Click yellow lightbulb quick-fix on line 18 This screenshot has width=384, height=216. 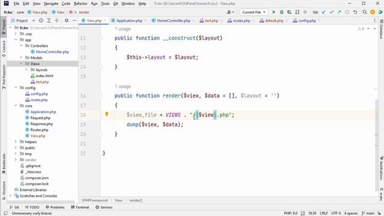pyautogui.click(x=107, y=114)
